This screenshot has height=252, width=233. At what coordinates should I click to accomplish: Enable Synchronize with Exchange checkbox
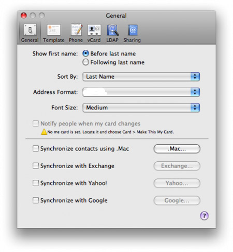[x=36, y=166]
